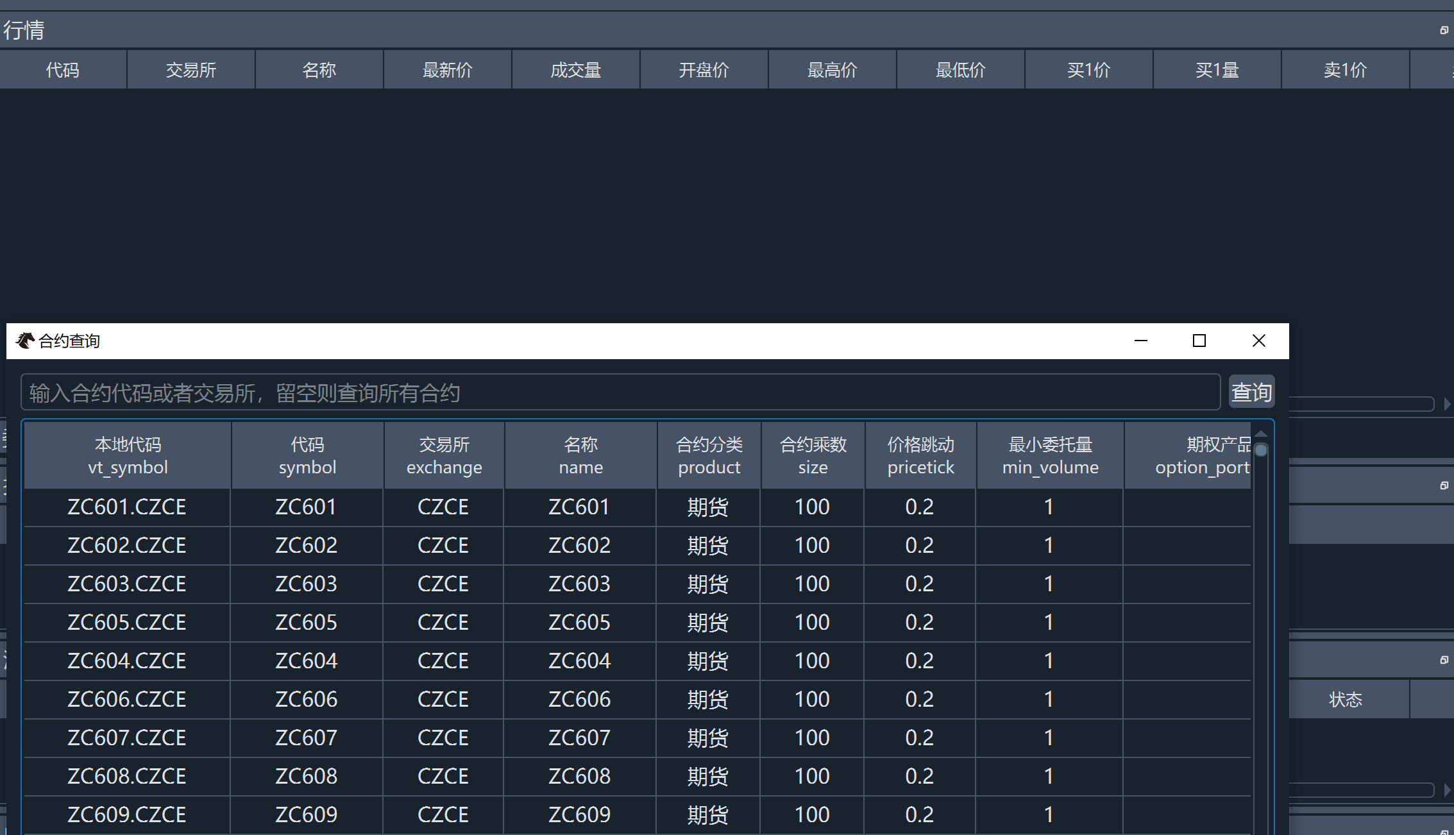This screenshot has width=1454, height=835.
Task: Click the 状态 column header
Action: pyautogui.click(x=1345, y=699)
